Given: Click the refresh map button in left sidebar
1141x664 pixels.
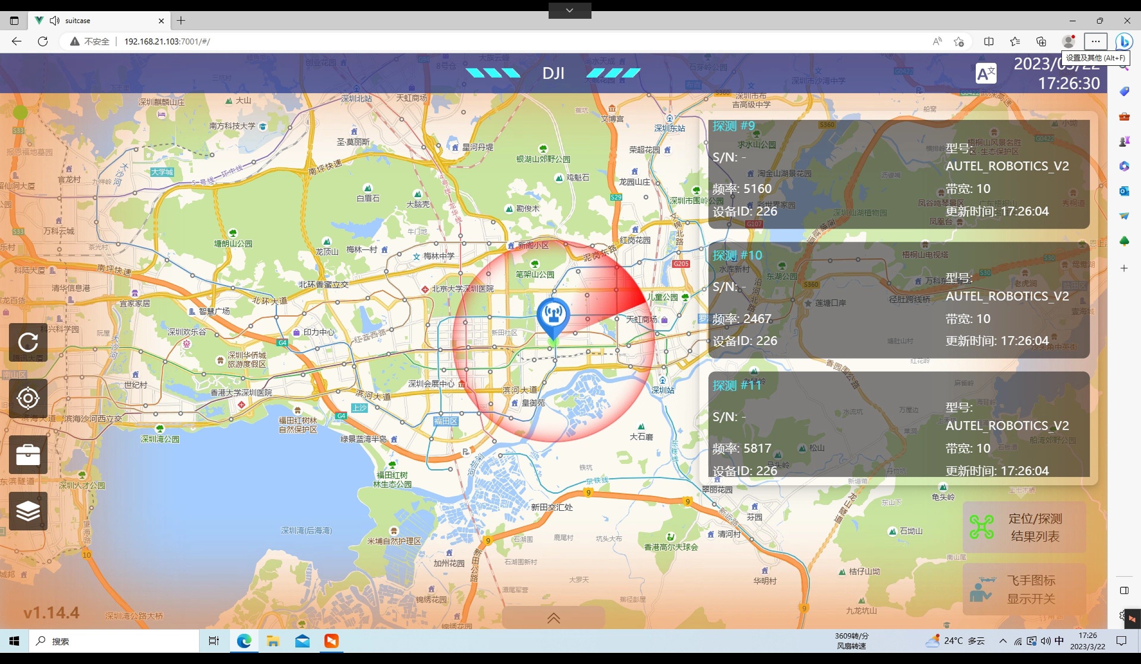Looking at the screenshot, I should [x=28, y=342].
